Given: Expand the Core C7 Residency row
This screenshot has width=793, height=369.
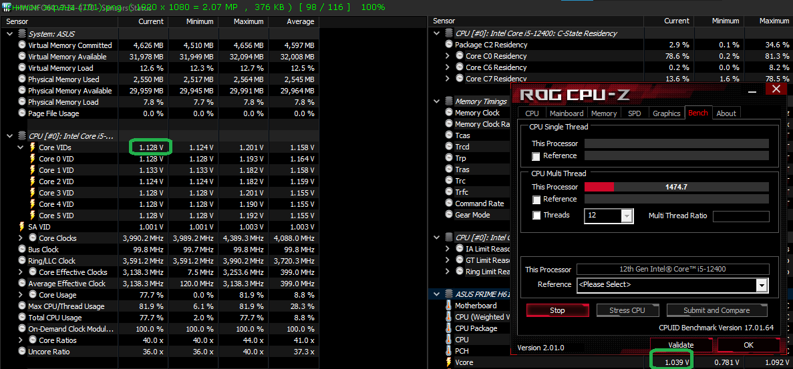Looking at the screenshot, I should point(448,79).
